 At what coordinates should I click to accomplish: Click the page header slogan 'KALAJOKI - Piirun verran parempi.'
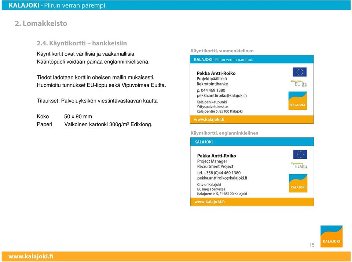[x=58, y=5]
